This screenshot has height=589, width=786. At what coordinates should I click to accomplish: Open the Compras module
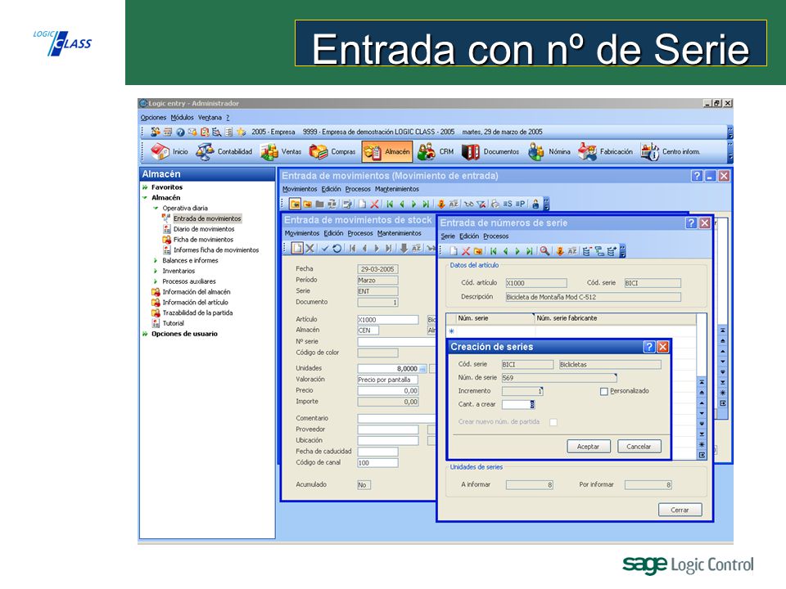[x=332, y=151]
